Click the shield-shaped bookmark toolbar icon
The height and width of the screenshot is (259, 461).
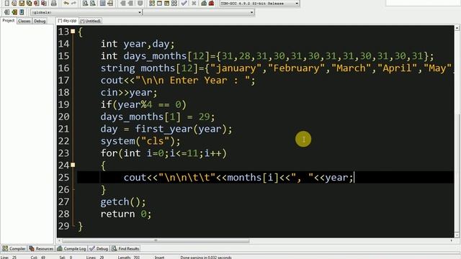140,3
